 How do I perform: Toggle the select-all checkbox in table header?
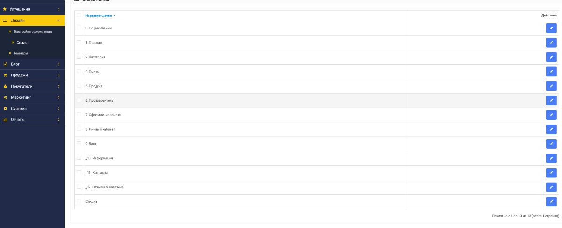pyautogui.click(x=79, y=15)
